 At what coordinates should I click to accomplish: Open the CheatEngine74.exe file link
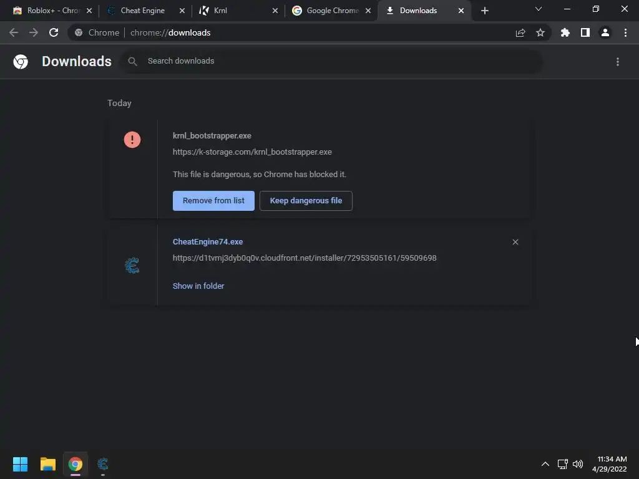tap(208, 241)
